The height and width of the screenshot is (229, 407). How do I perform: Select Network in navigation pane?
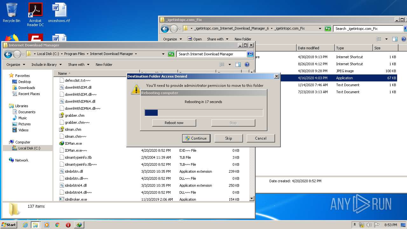point(22,160)
